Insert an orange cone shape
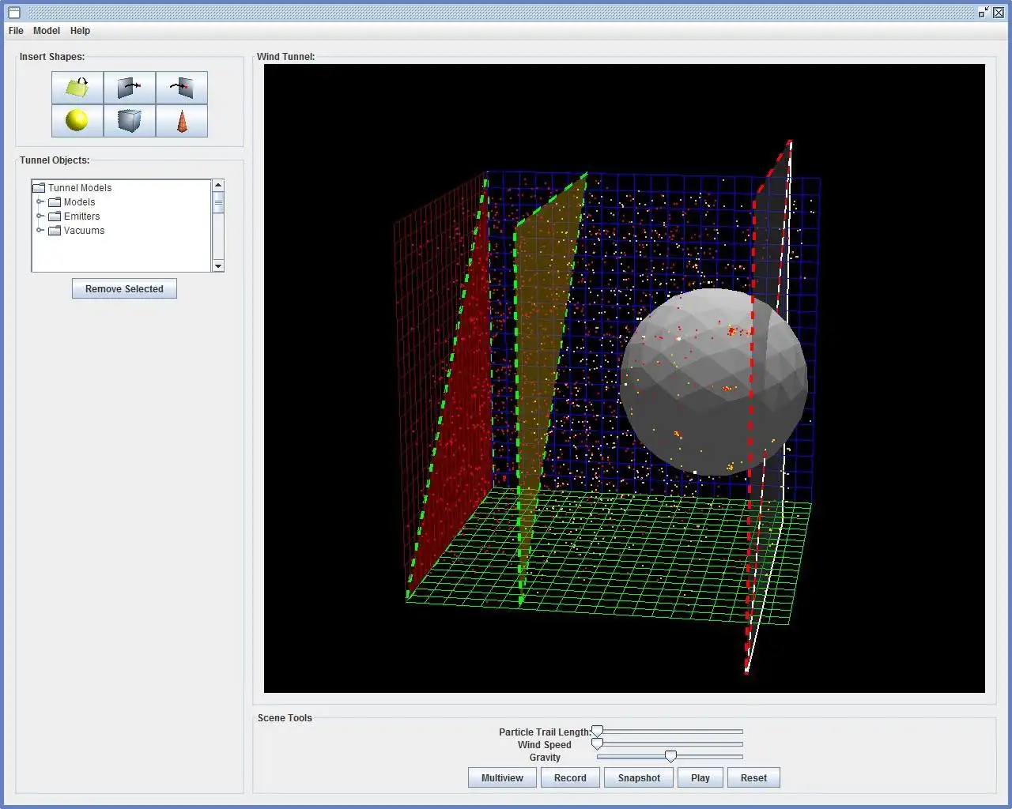 coord(182,121)
